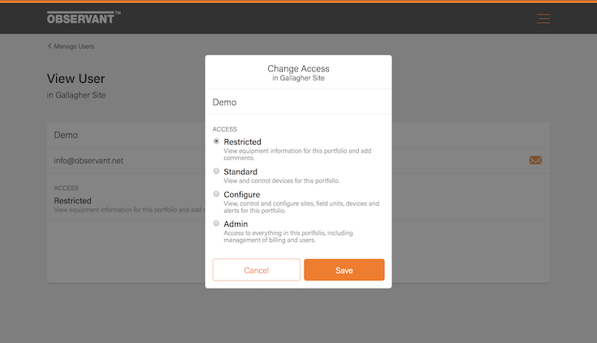The height and width of the screenshot is (343, 597).
Task: Choose the Configure access radio button
Action: [x=216, y=194]
